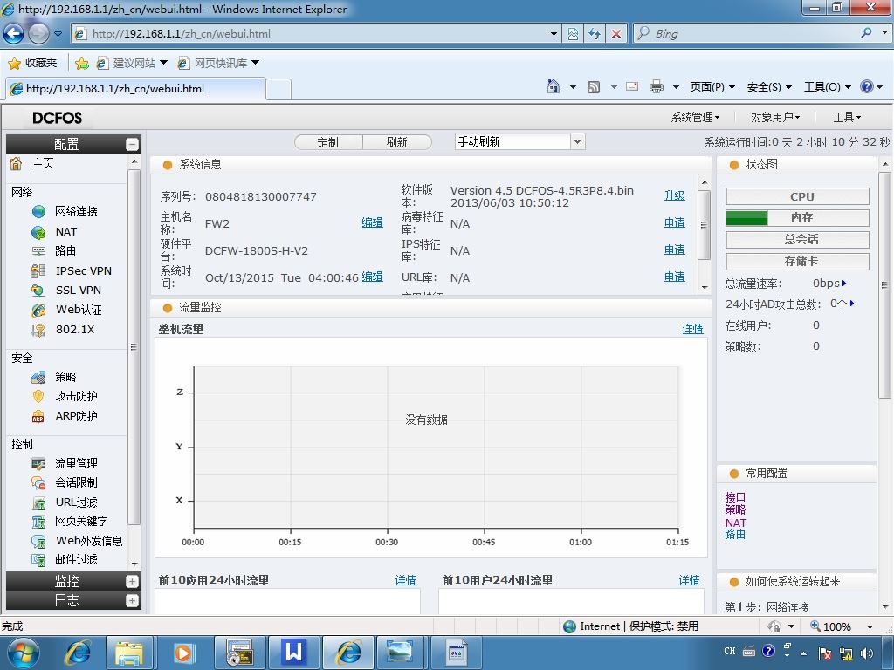Open the 对象用户 dropdown menu
Screen dimensions: 894x670
coord(775,118)
